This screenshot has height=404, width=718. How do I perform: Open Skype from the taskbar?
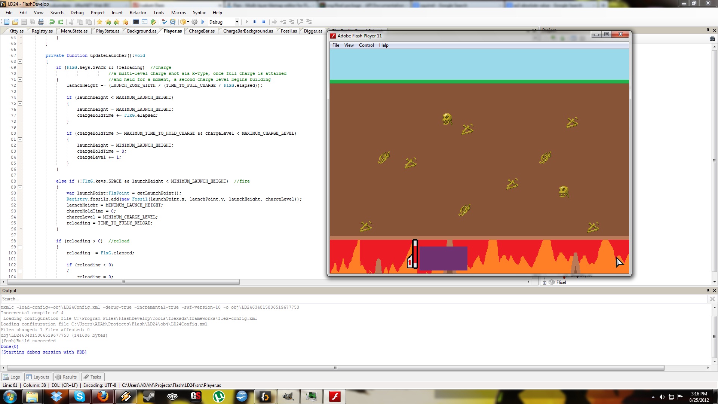pyautogui.click(x=80, y=397)
